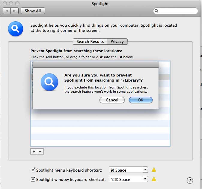Screen dimensions: 202x189
Task: Cancel the exclusion confirmation dialog
Action: click(x=112, y=100)
